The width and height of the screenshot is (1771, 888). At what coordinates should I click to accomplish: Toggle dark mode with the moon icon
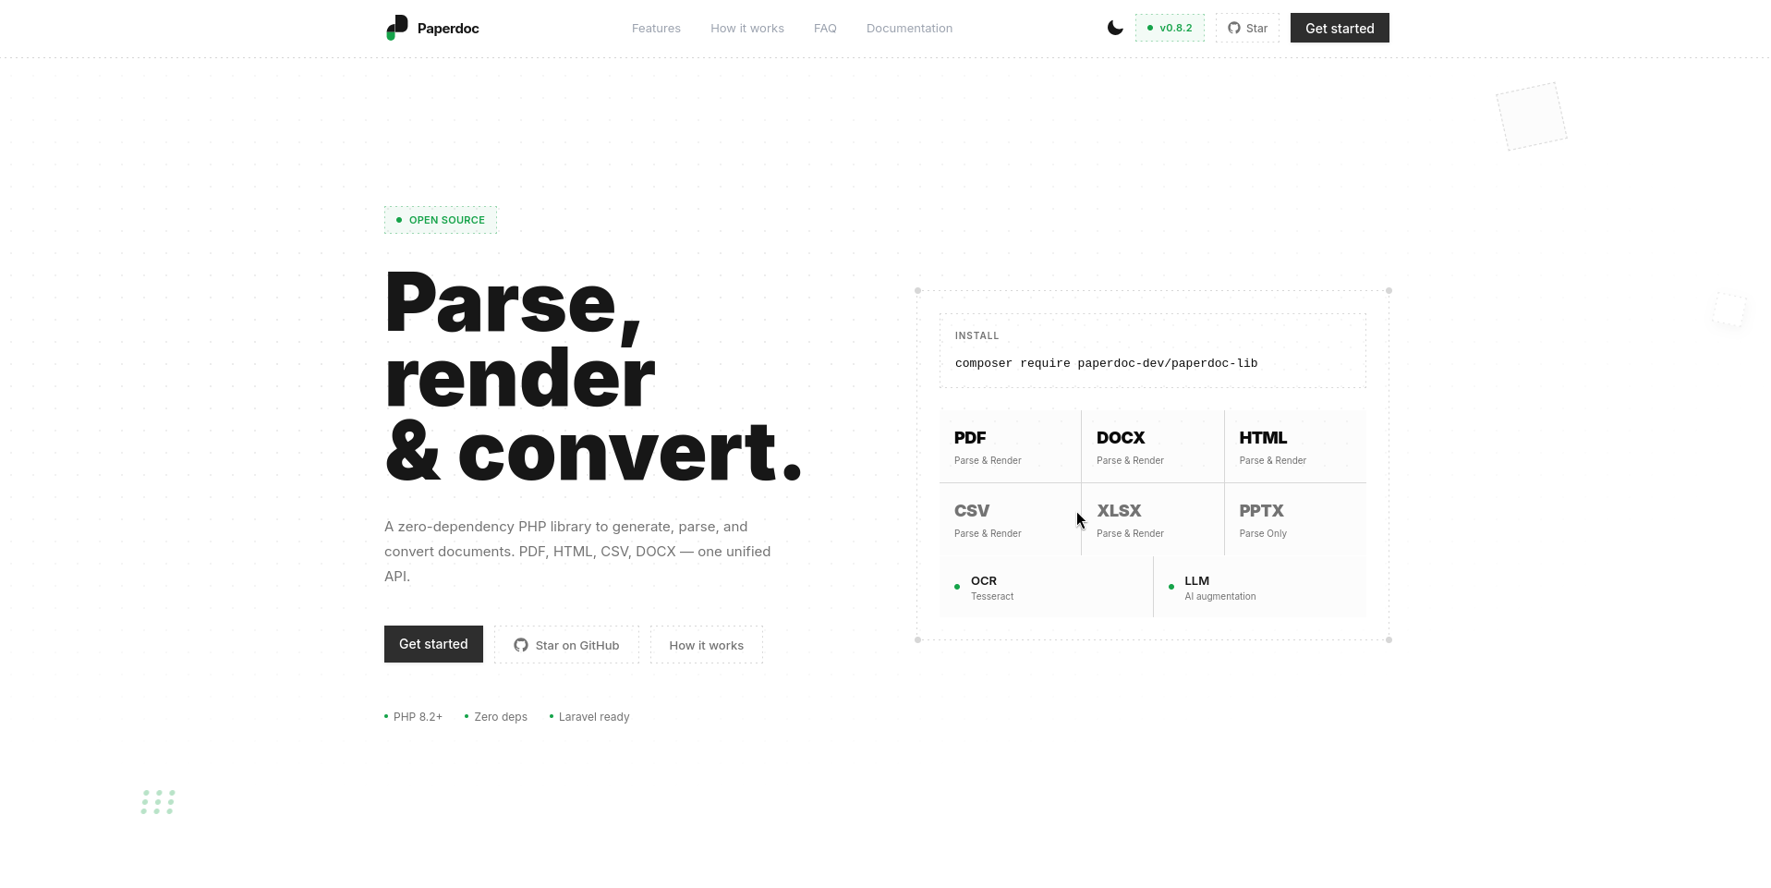point(1115,28)
